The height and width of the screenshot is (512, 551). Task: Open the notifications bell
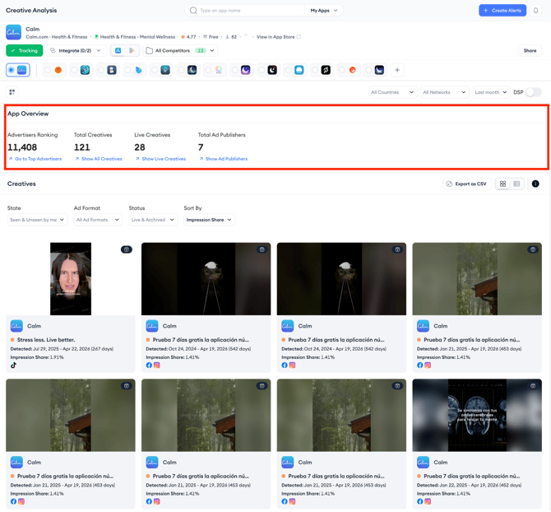click(x=535, y=11)
